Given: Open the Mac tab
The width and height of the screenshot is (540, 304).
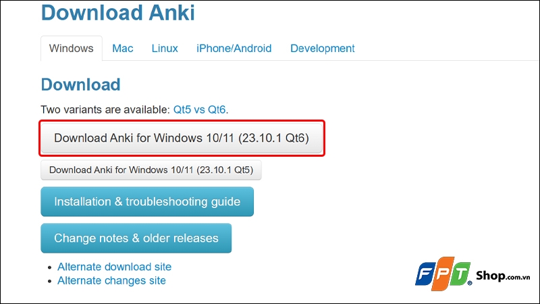Looking at the screenshot, I should (123, 49).
